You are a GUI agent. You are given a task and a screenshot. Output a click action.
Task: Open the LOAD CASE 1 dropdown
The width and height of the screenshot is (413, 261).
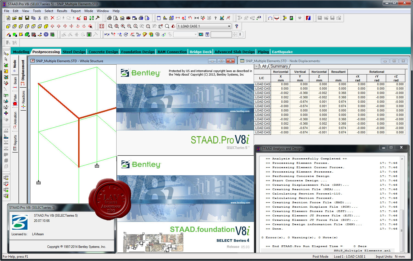pos(204,26)
